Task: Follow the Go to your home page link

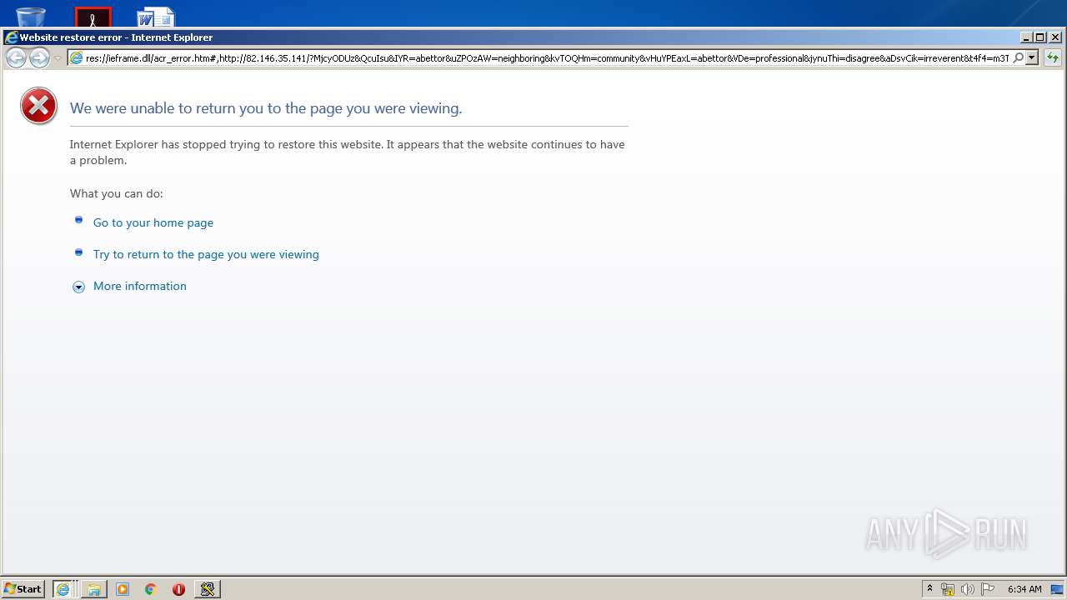Action: [x=153, y=222]
